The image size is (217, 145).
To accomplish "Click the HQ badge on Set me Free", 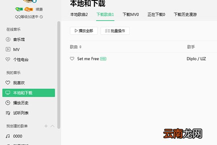I will pyautogui.click(x=103, y=59).
